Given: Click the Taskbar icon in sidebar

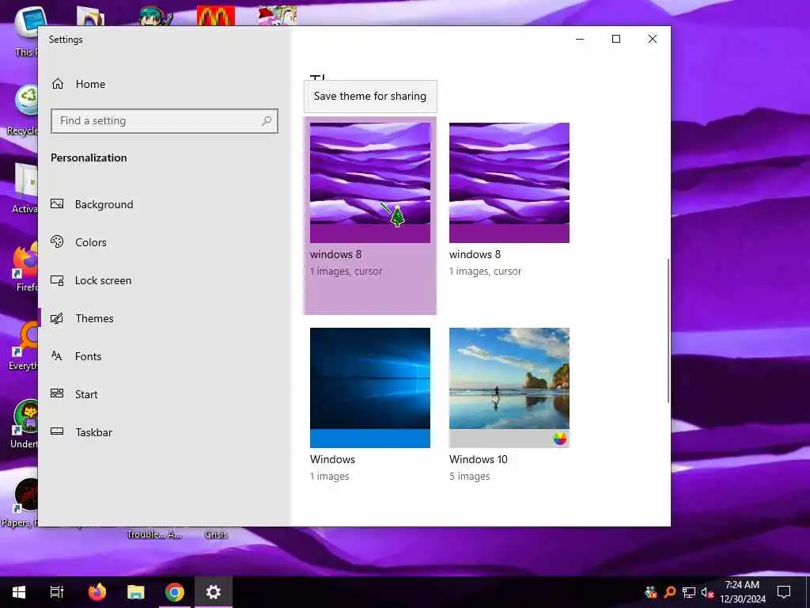Looking at the screenshot, I should [x=57, y=431].
